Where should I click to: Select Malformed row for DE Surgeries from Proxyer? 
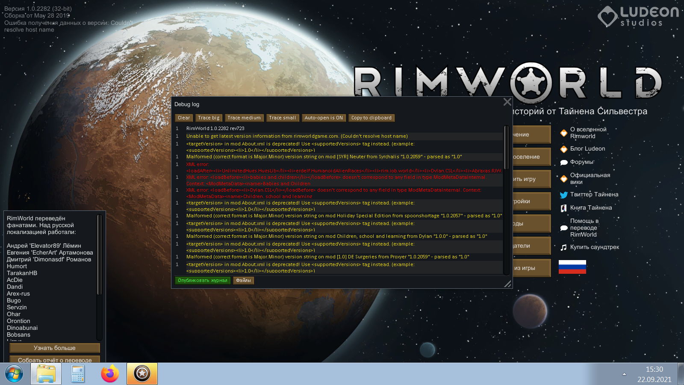338,257
